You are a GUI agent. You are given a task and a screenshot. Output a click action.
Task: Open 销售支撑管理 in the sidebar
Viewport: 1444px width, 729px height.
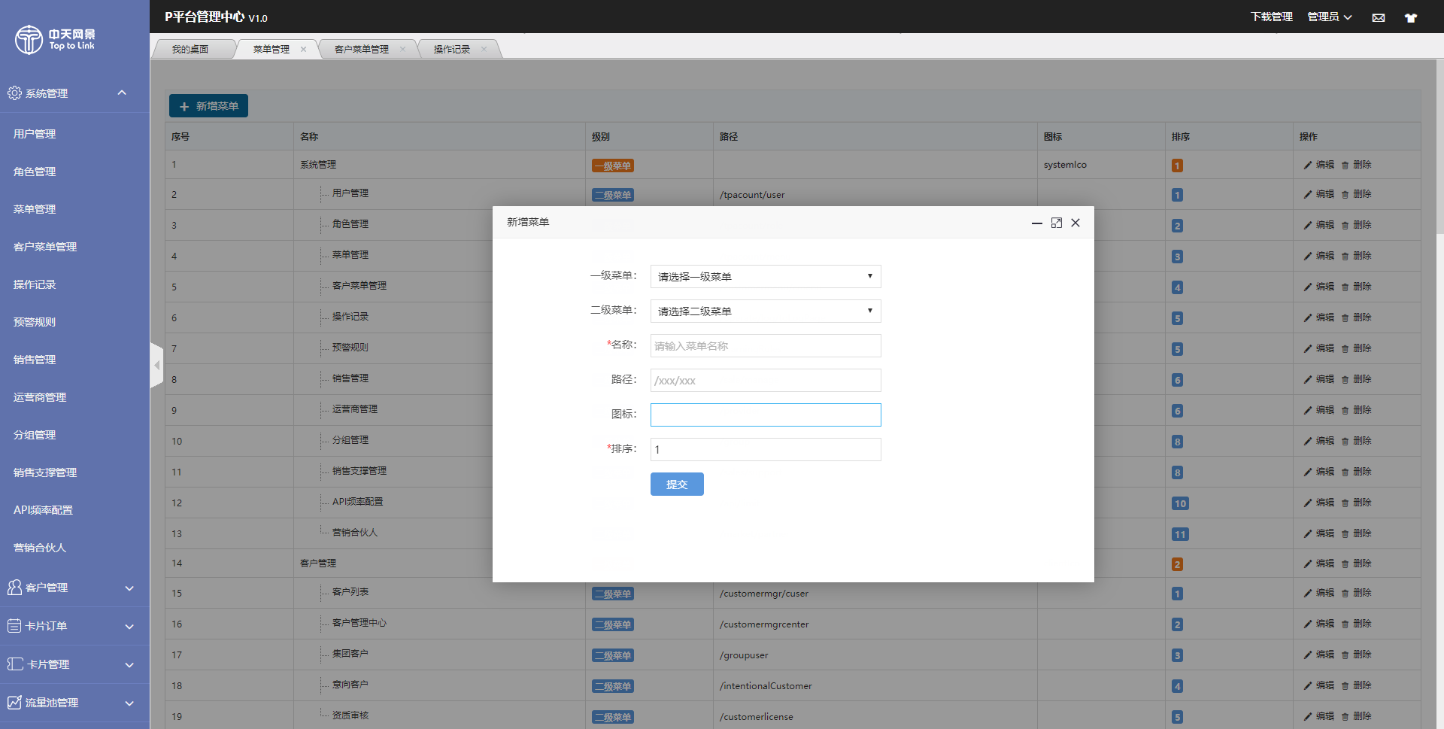[x=45, y=472]
